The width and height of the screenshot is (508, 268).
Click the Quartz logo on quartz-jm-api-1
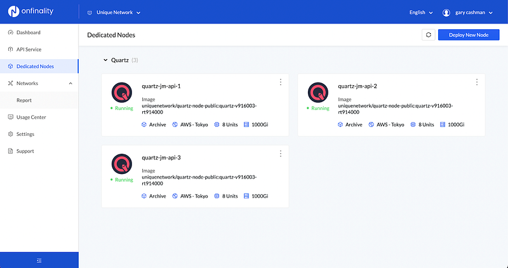pos(122,93)
